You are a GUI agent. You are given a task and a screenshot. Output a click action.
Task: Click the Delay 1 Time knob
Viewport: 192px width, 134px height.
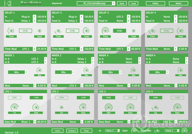11,31
